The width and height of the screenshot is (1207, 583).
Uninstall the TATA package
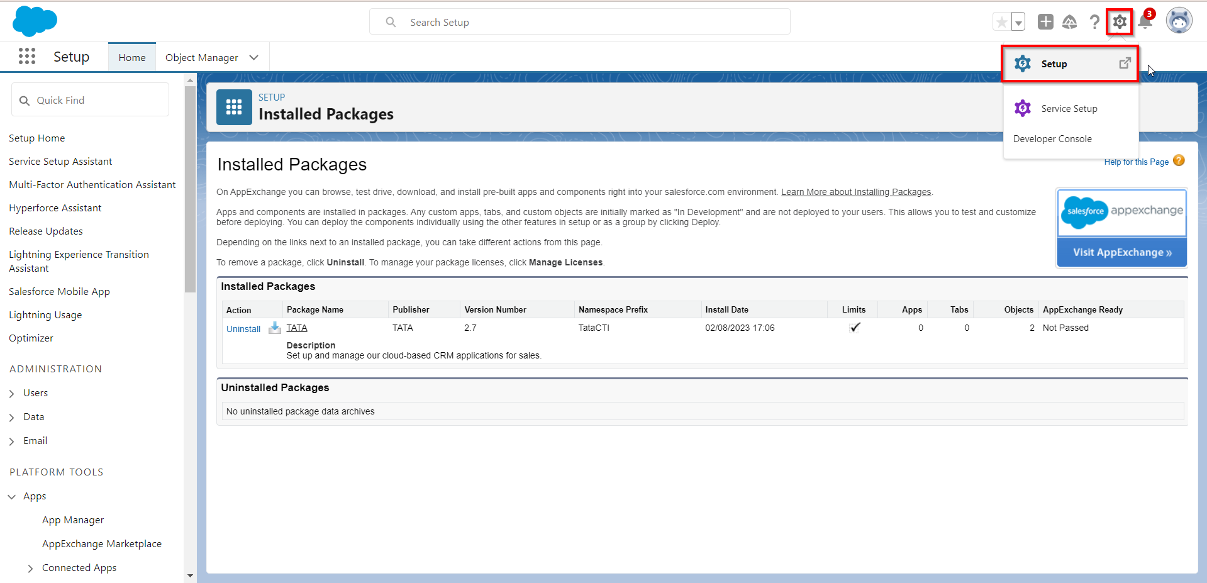pyautogui.click(x=243, y=329)
